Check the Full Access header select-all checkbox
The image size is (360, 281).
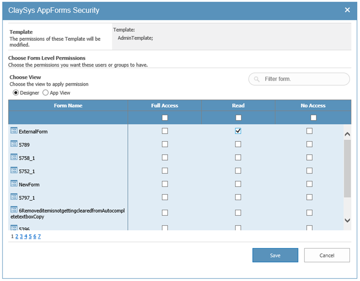(165, 118)
